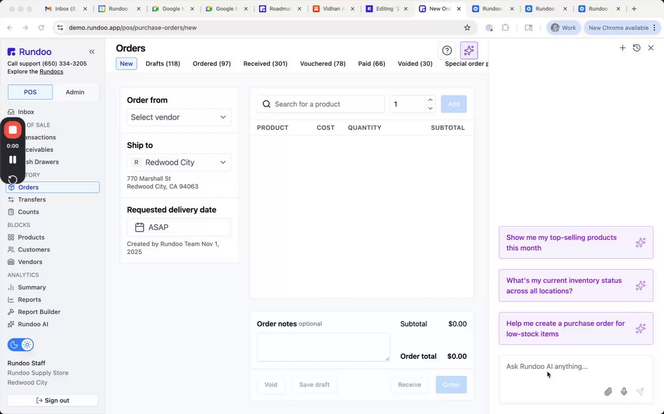Viewport: 664px width, 414px height.
Task: Select the light mode sun toggle
Action: [x=27, y=345]
